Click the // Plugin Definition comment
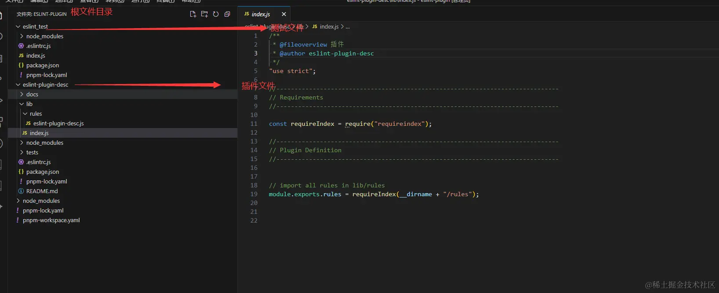The width and height of the screenshot is (719, 293). (x=305, y=150)
